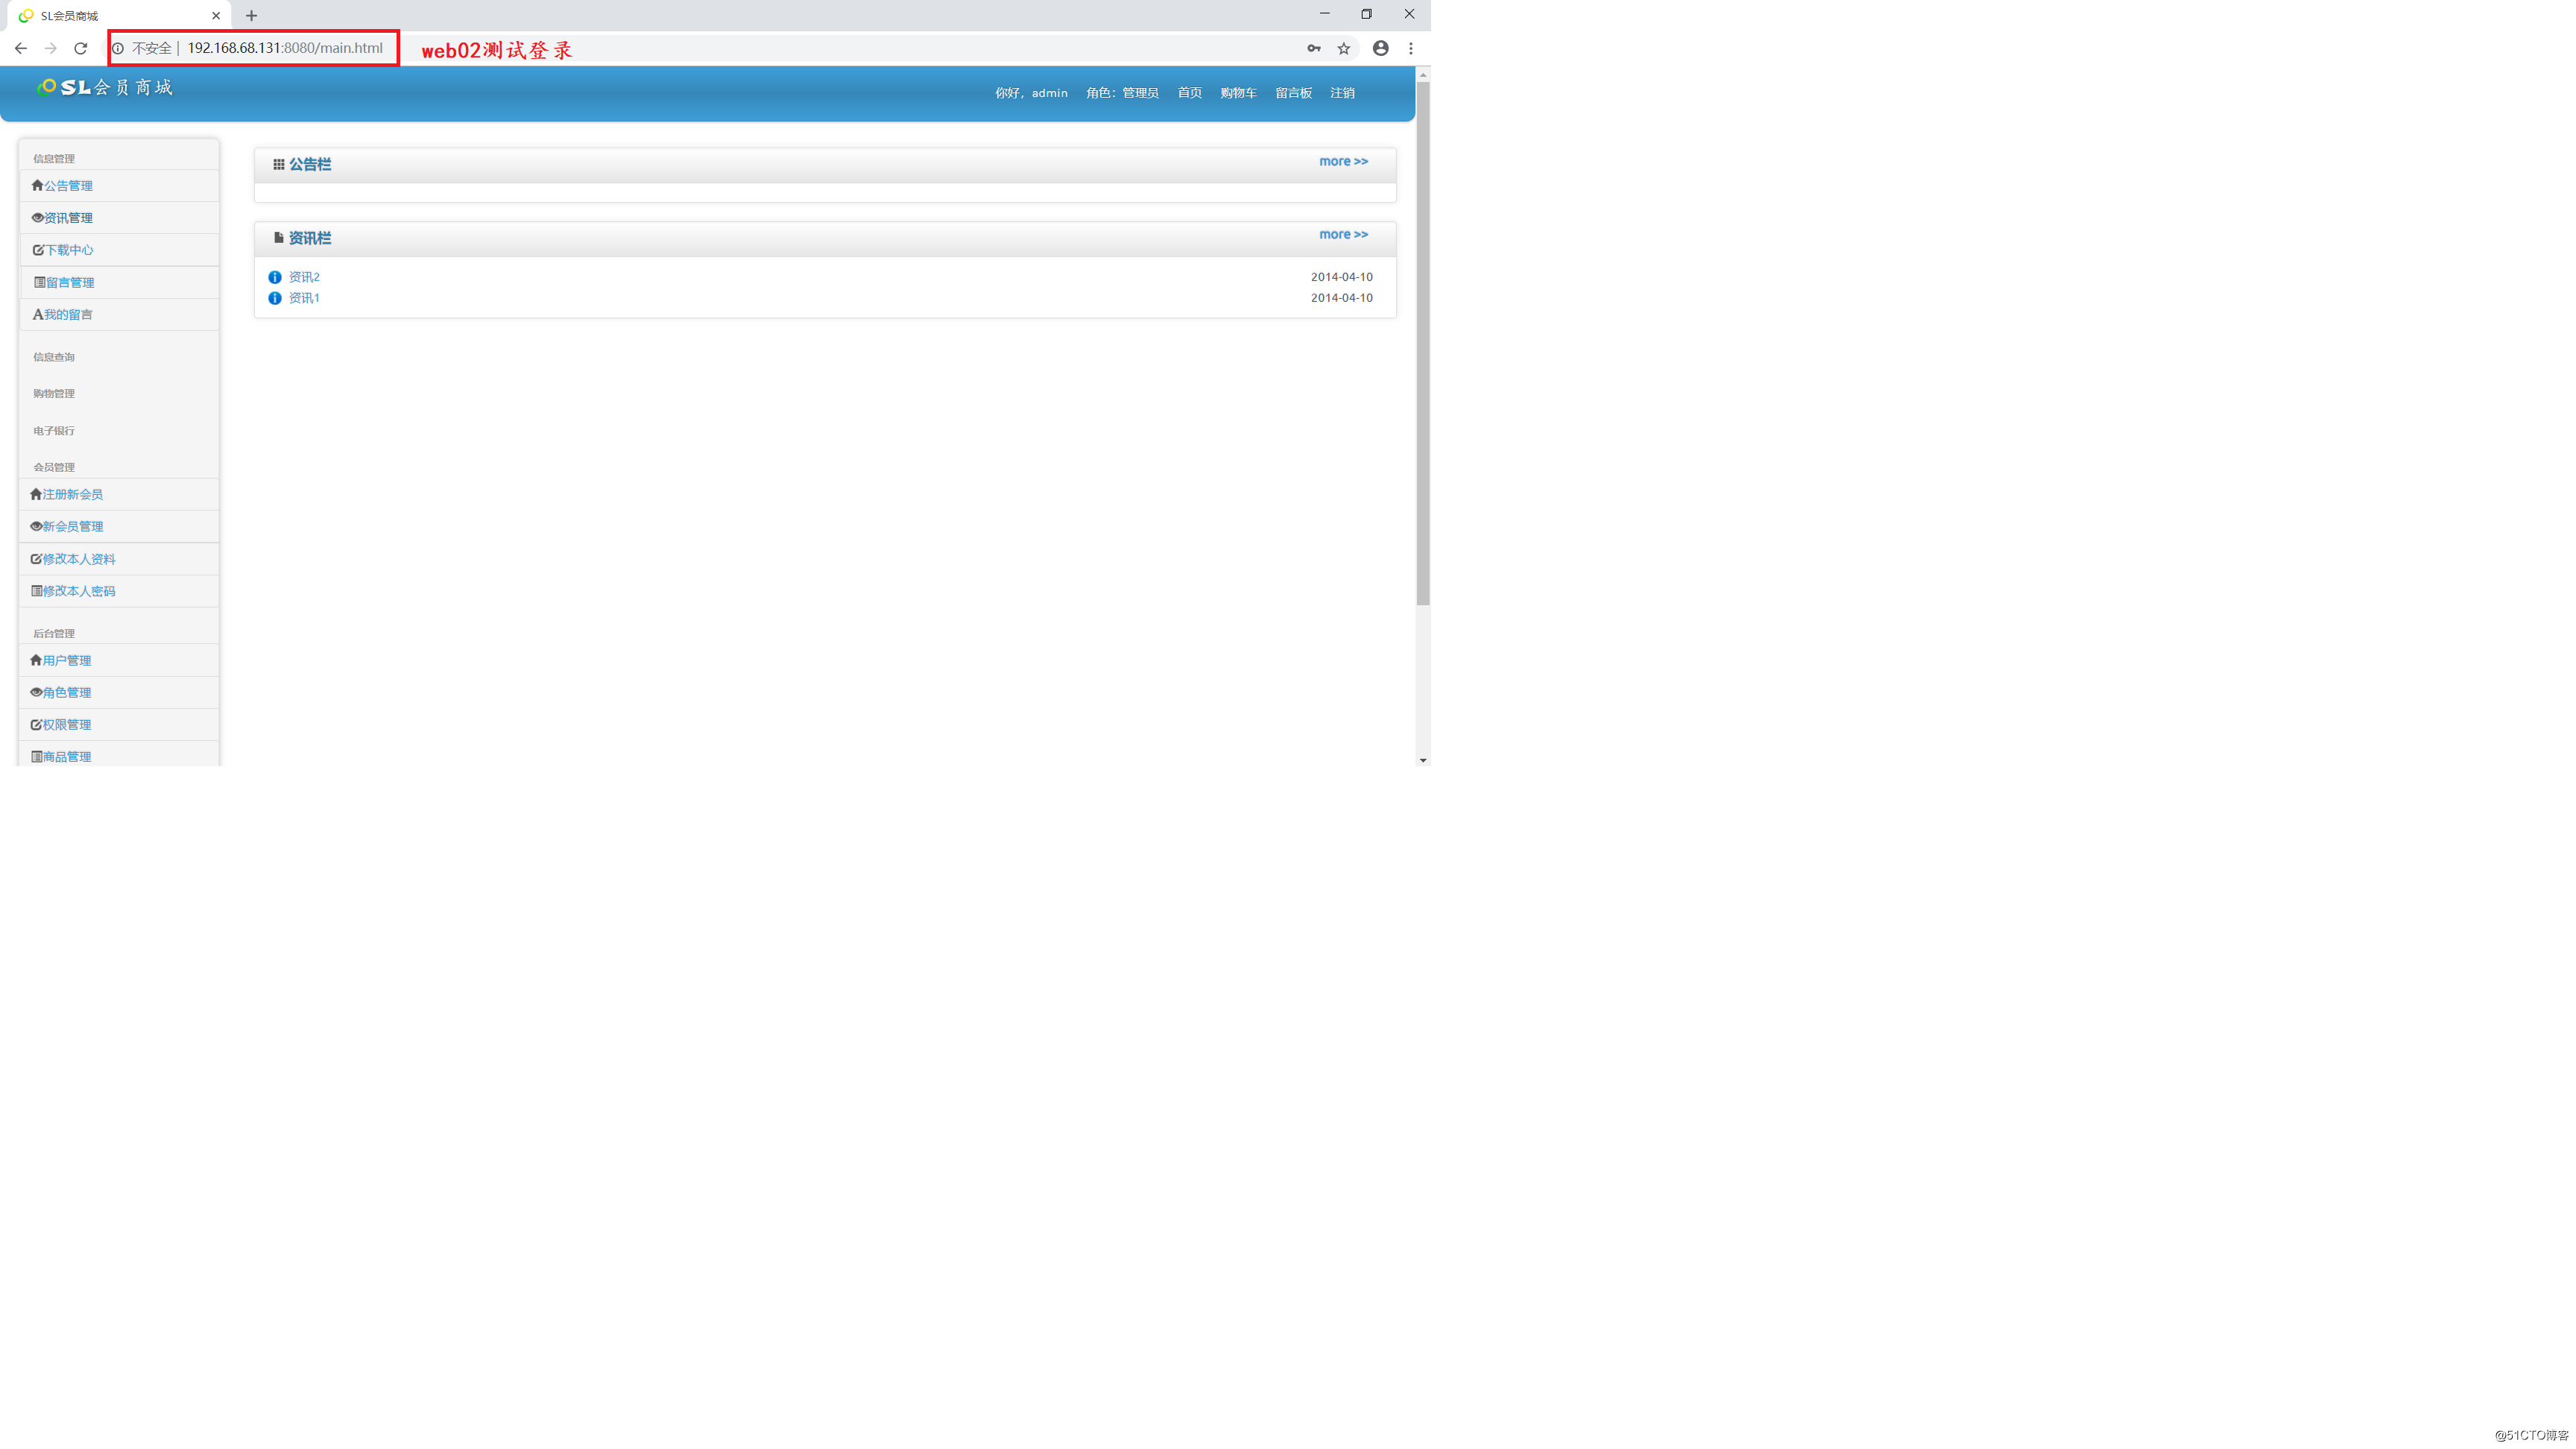Click the 你好, admin greeting text
2576x1449 pixels.
pos(1031,93)
